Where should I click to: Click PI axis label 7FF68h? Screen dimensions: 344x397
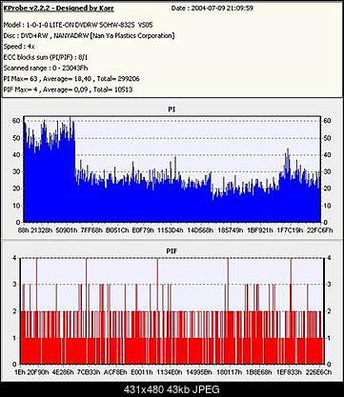92,229
